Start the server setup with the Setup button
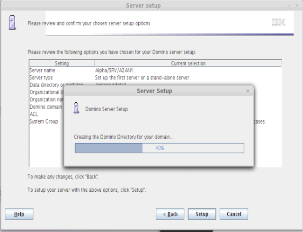303x232 pixels. tap(202, 214)
